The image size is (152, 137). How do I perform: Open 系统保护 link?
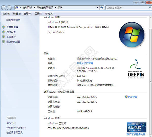11,37
